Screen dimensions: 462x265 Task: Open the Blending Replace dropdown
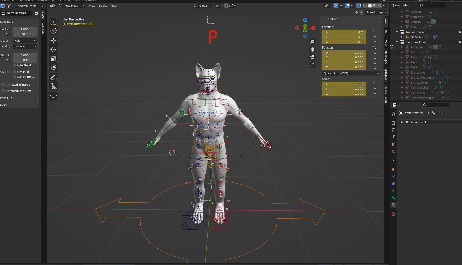point(25,46)
